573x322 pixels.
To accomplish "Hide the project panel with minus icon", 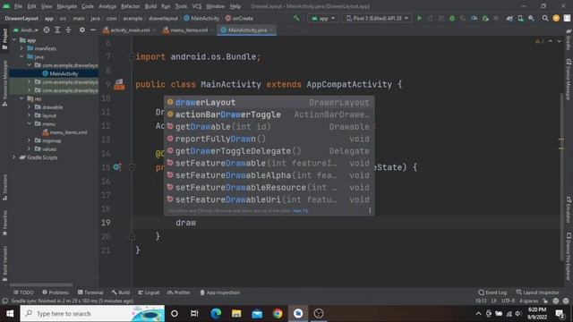I will 93,30.
